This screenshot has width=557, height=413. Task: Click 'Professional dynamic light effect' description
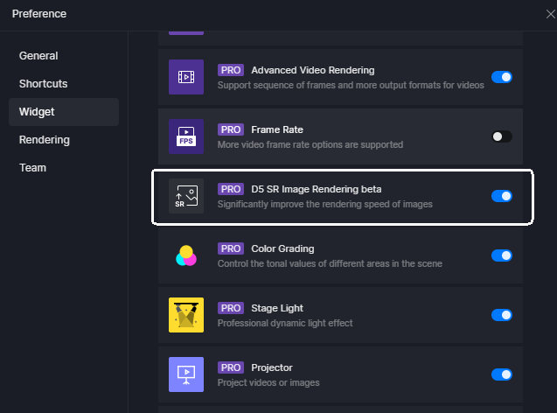click(285, 323)
